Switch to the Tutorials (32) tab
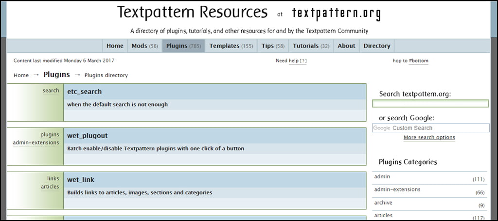The height and width of the screenshot is (221, 498). [x=311, y=46]
